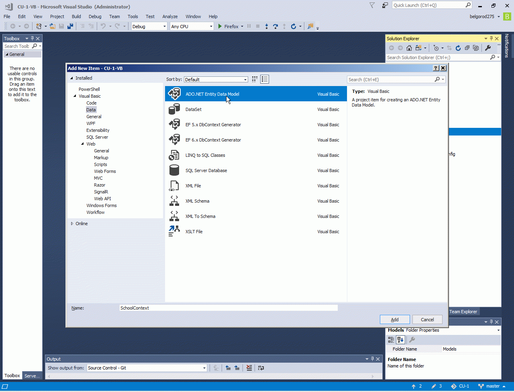Click the dialog Search (Ctrl+E) box
The width and height of the screenshot is (514, 392).
(x=396, y=80)
